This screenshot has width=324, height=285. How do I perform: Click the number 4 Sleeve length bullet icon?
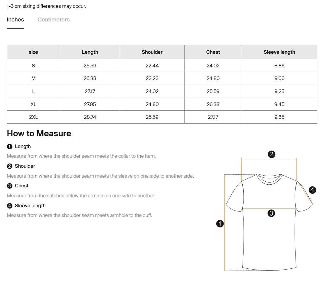(9, 206)
